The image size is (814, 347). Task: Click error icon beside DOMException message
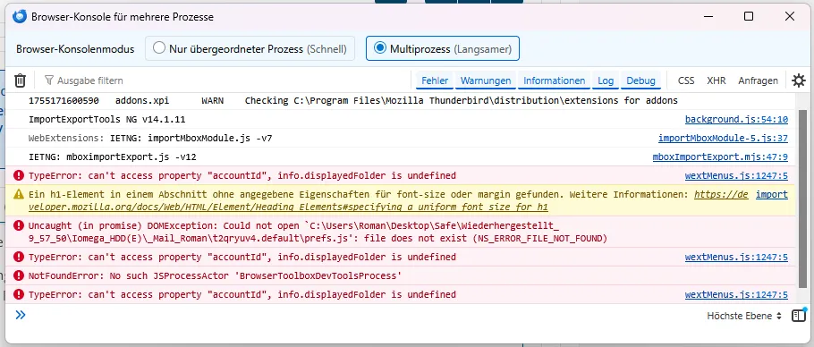coord(19,225)
